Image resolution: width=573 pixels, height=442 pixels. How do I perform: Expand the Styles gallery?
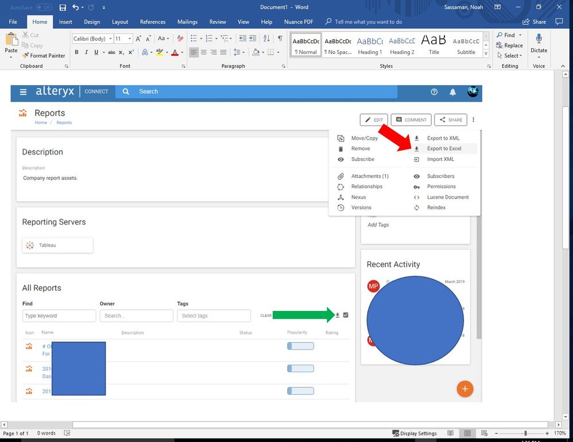point(486,53)
